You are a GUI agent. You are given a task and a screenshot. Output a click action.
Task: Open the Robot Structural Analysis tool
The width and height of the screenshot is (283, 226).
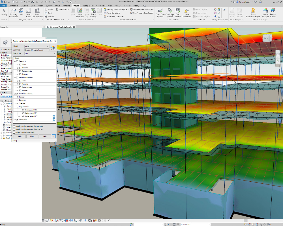click(x=253, y=13)
